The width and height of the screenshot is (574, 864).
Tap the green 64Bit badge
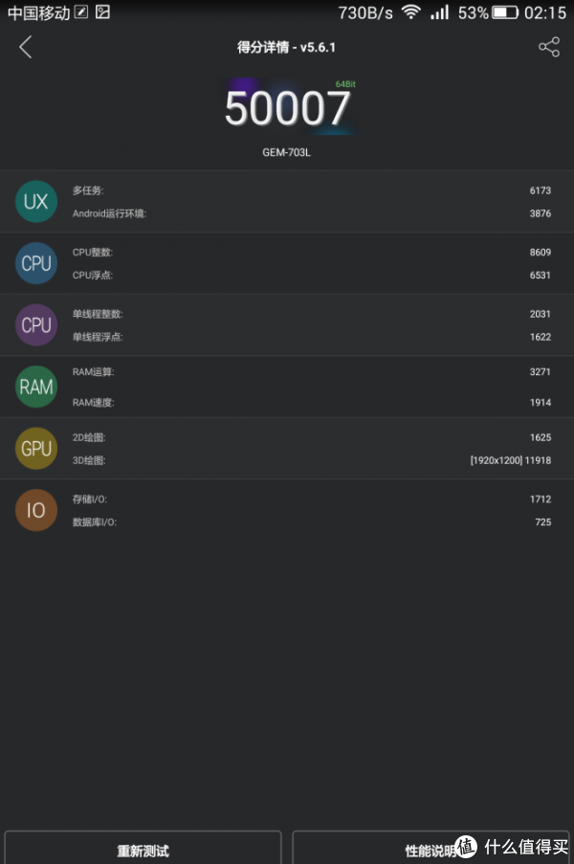344,85
